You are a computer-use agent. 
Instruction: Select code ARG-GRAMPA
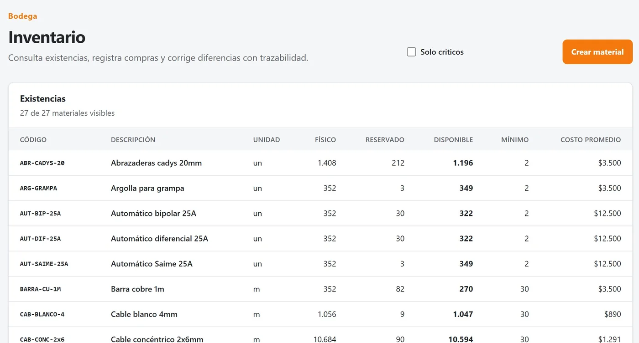coord(39,188)
